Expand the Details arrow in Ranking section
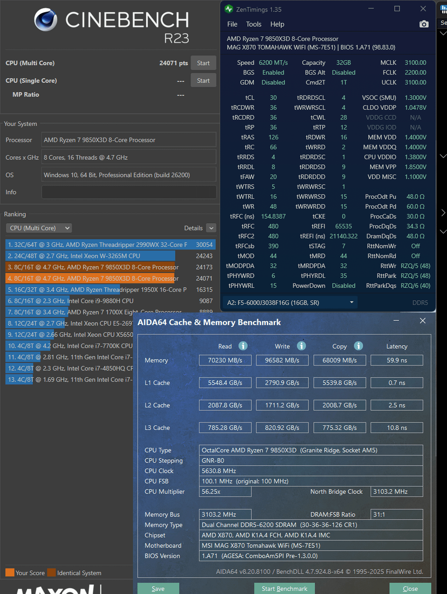447x594 pixels. (211, 228)
